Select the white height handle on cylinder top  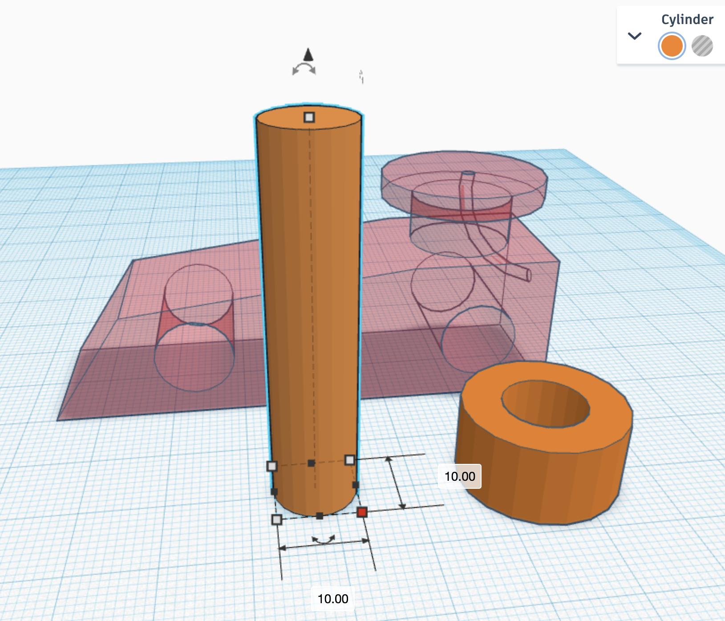[x=309, y=117]
